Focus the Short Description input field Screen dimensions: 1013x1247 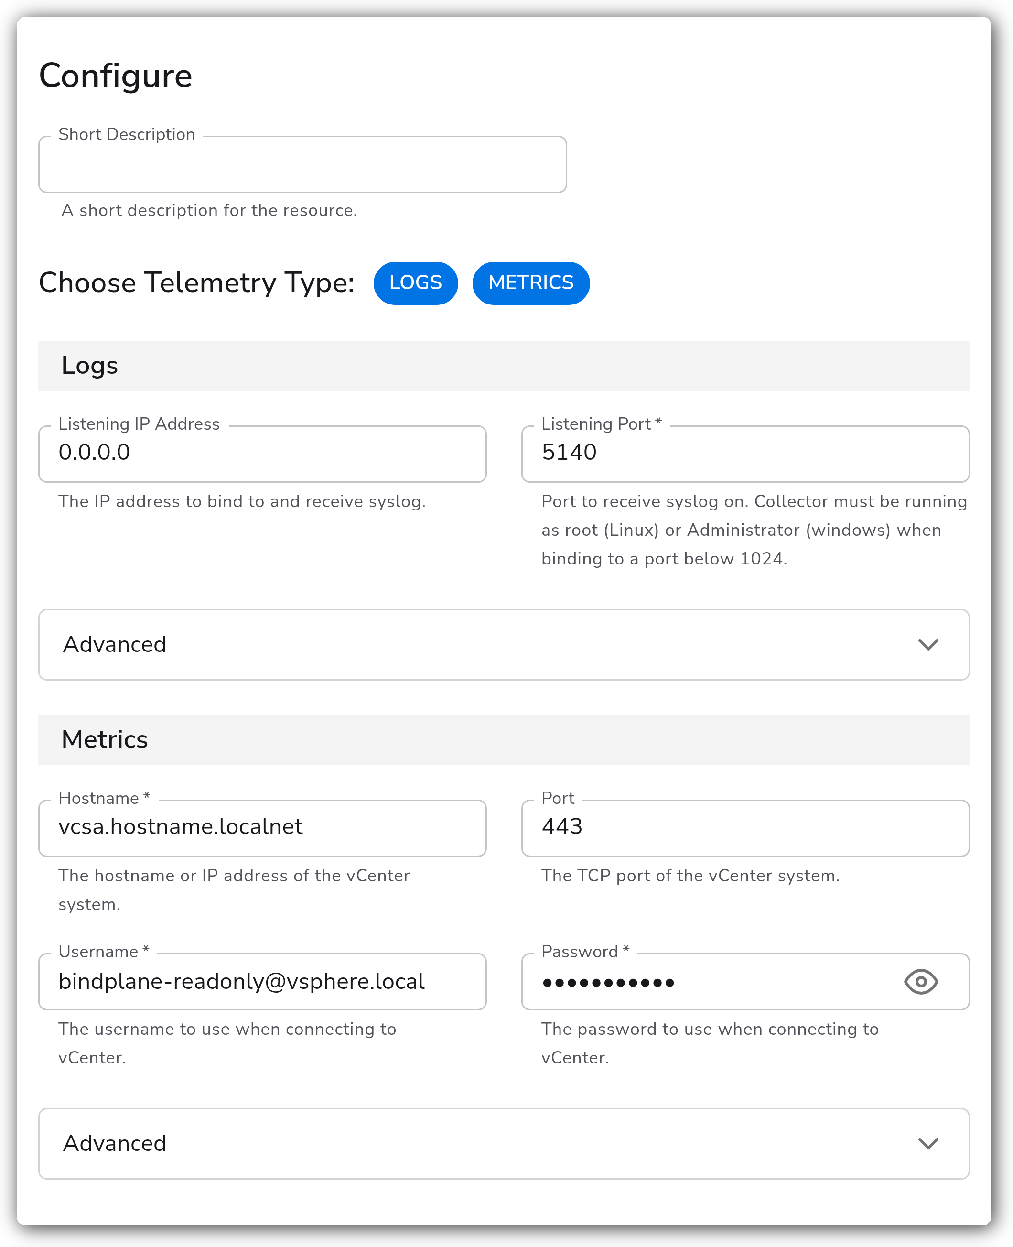(x=302, y=164)
